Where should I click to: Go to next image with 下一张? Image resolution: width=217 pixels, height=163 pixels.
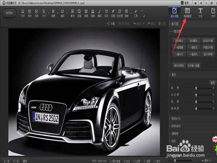(16, 161)
